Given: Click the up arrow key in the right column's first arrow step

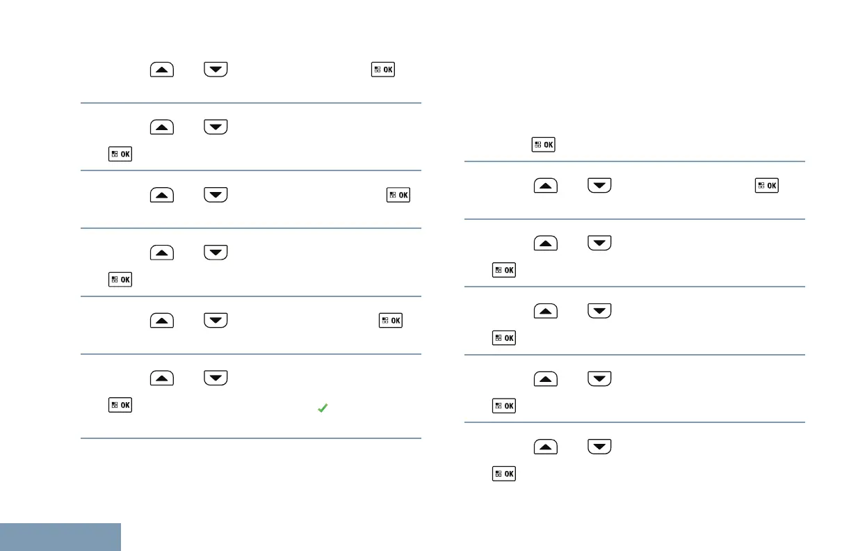Looking at the screenshot, I should (546, 186).
